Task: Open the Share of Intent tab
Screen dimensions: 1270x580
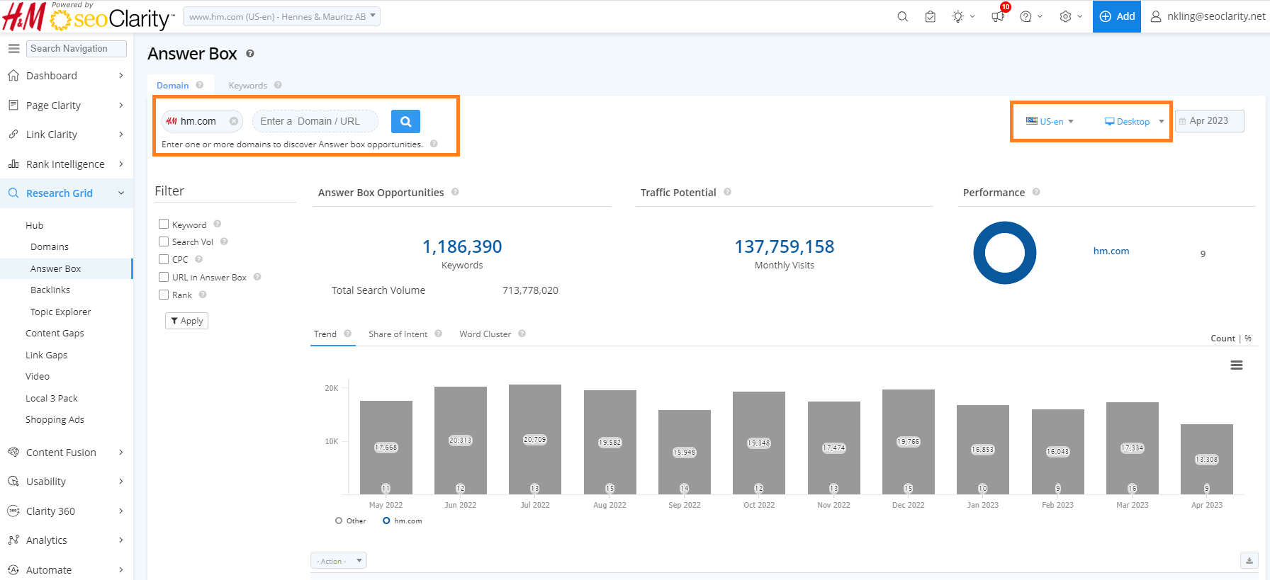Action: pyautogui.click(x=398, y=334)
